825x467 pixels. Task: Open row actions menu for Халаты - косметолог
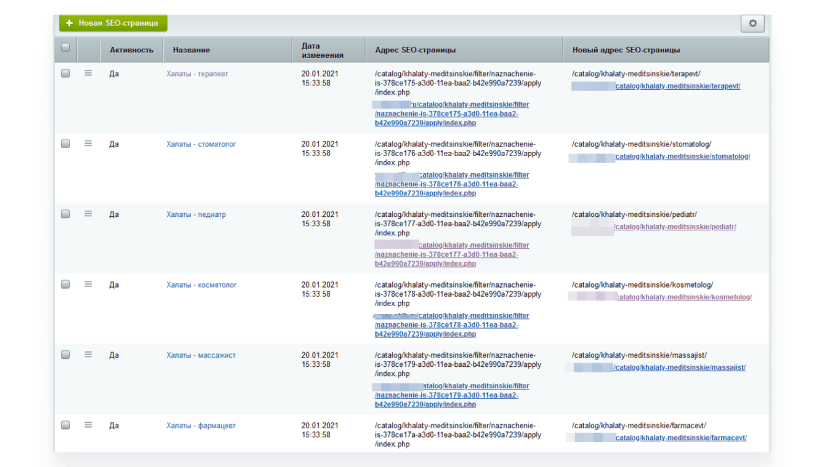(88, 284)
